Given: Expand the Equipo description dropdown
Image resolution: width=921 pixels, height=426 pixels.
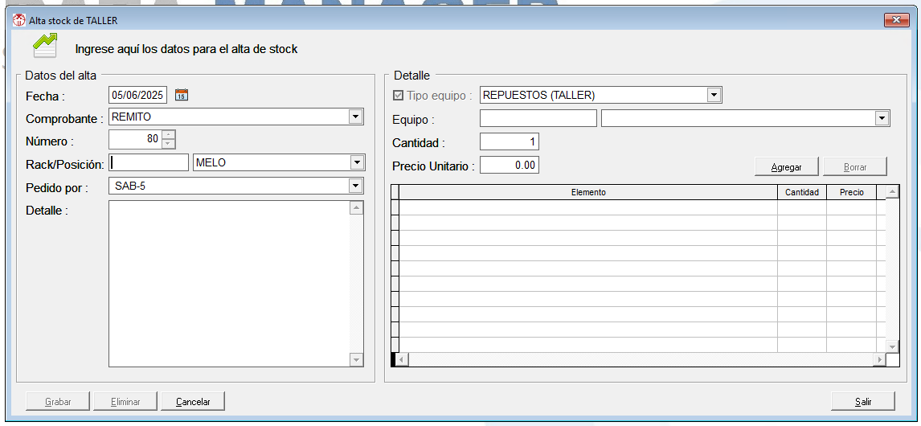Looking at the screenshot, I should coord(882,119).
